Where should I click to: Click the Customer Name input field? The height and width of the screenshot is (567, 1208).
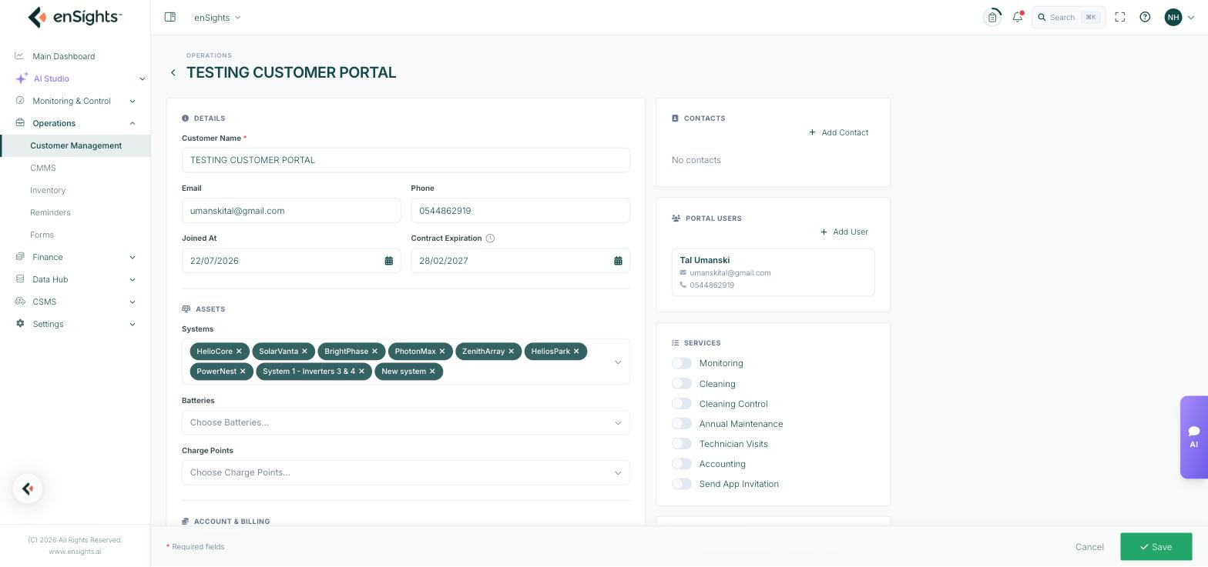[x=406, y=160]
